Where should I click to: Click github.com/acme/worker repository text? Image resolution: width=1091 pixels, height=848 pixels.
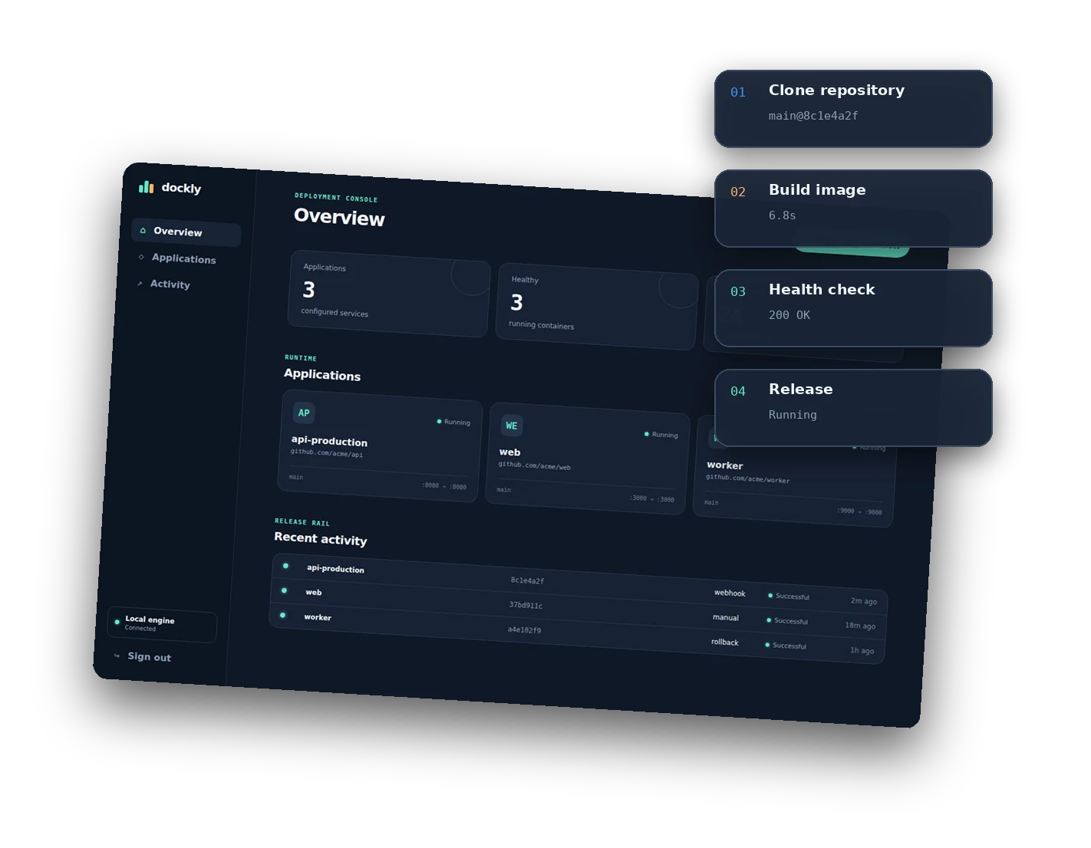coord(748,478)
